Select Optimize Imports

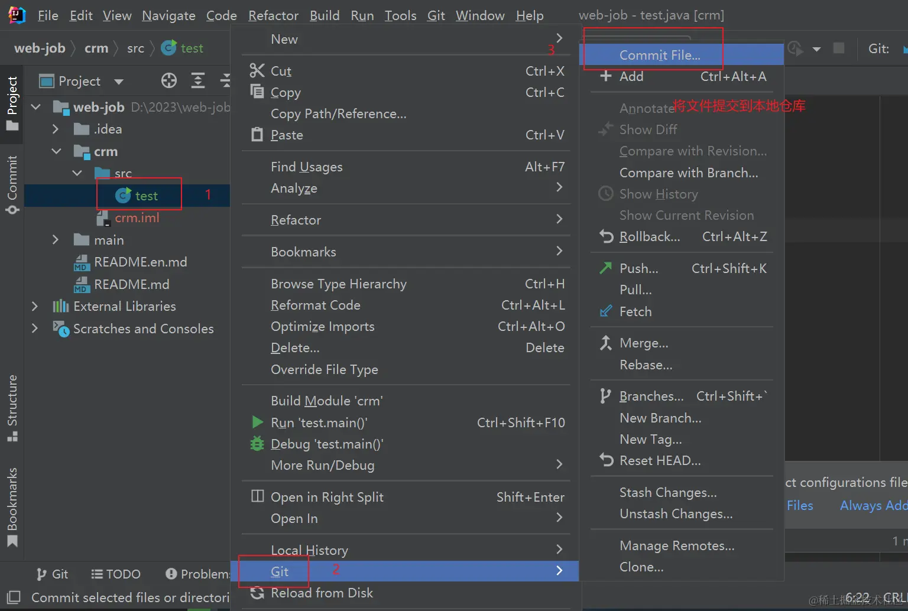click(x=406, y=326)
